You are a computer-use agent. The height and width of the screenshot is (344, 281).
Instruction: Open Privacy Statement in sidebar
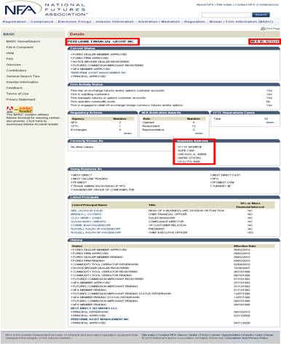20,100
